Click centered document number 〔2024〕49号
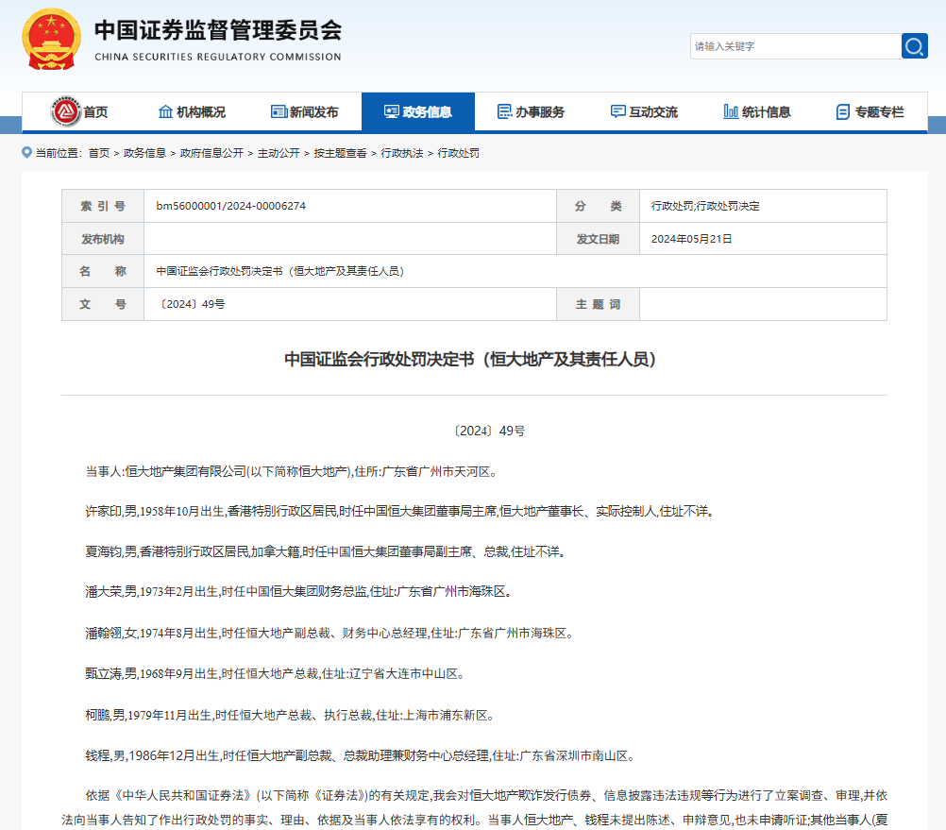Image resolution: width=946 pixels, height=830 pixels. [x=489, y=431]
